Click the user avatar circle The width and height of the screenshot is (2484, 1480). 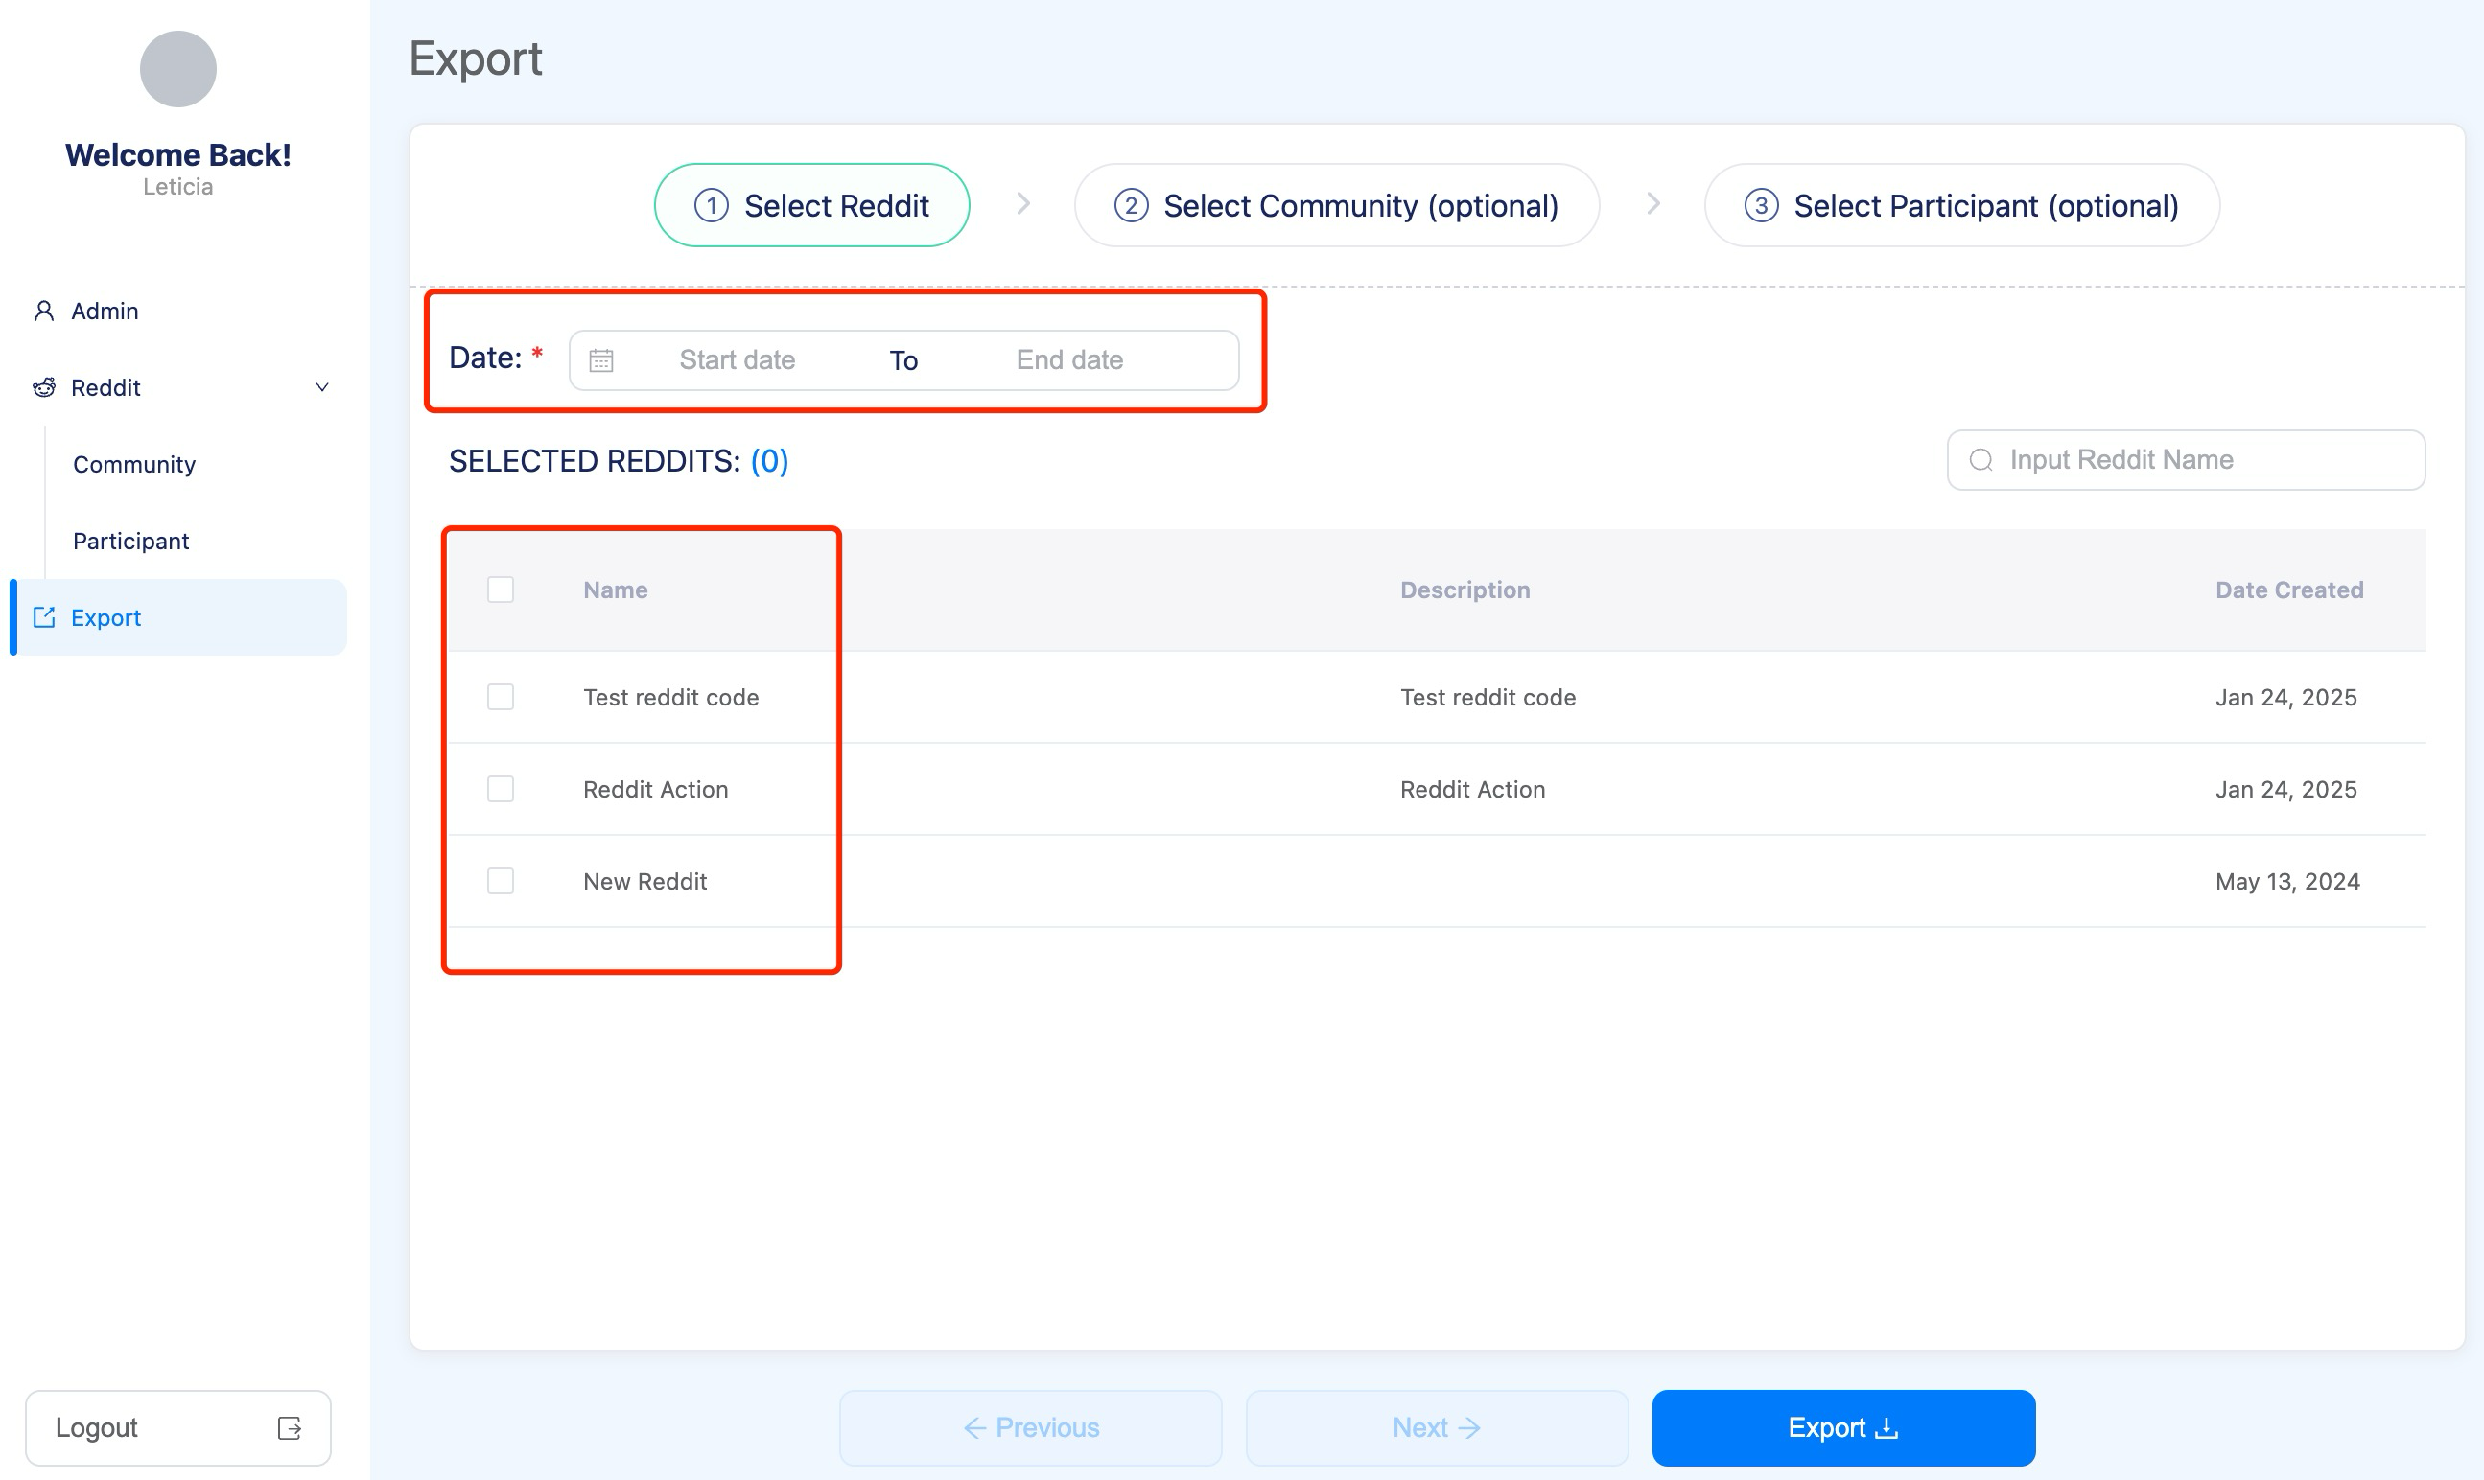point(177,69)
